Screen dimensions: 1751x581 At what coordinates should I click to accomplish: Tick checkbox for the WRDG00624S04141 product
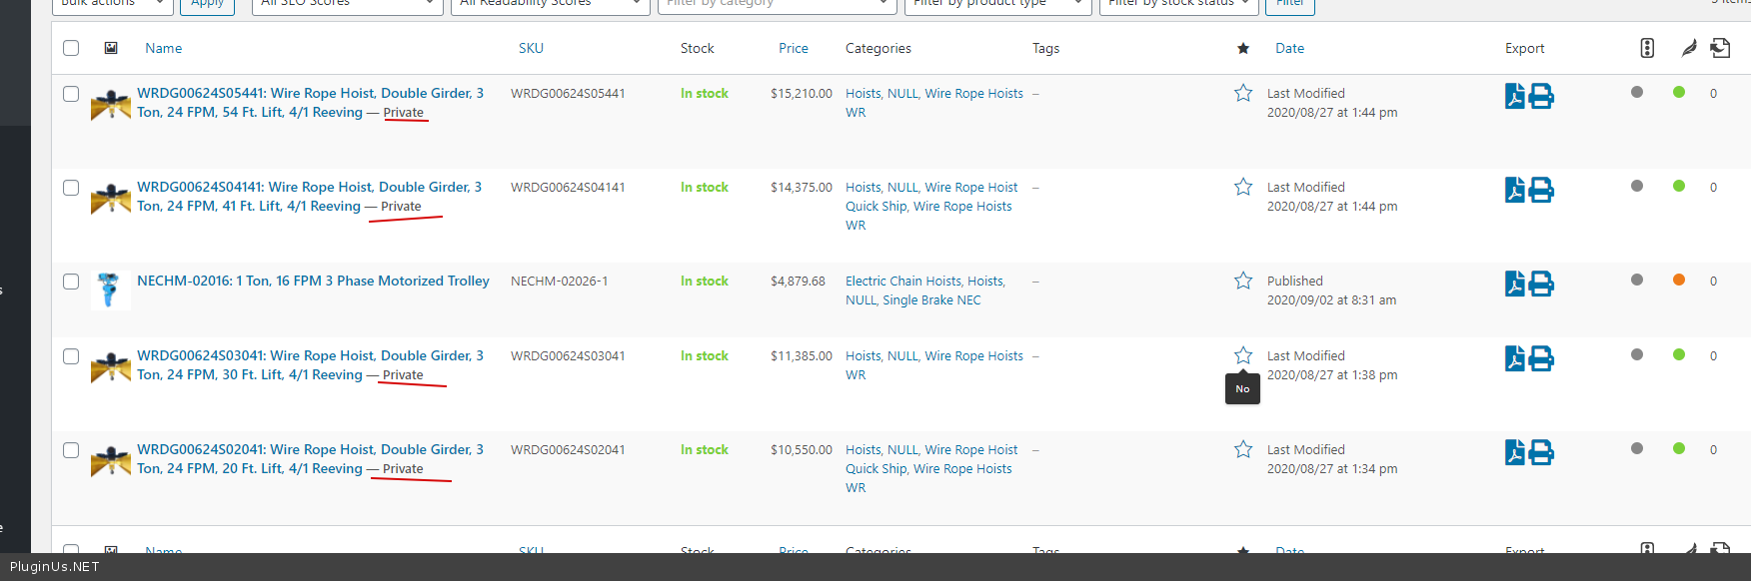click(71, 188)
